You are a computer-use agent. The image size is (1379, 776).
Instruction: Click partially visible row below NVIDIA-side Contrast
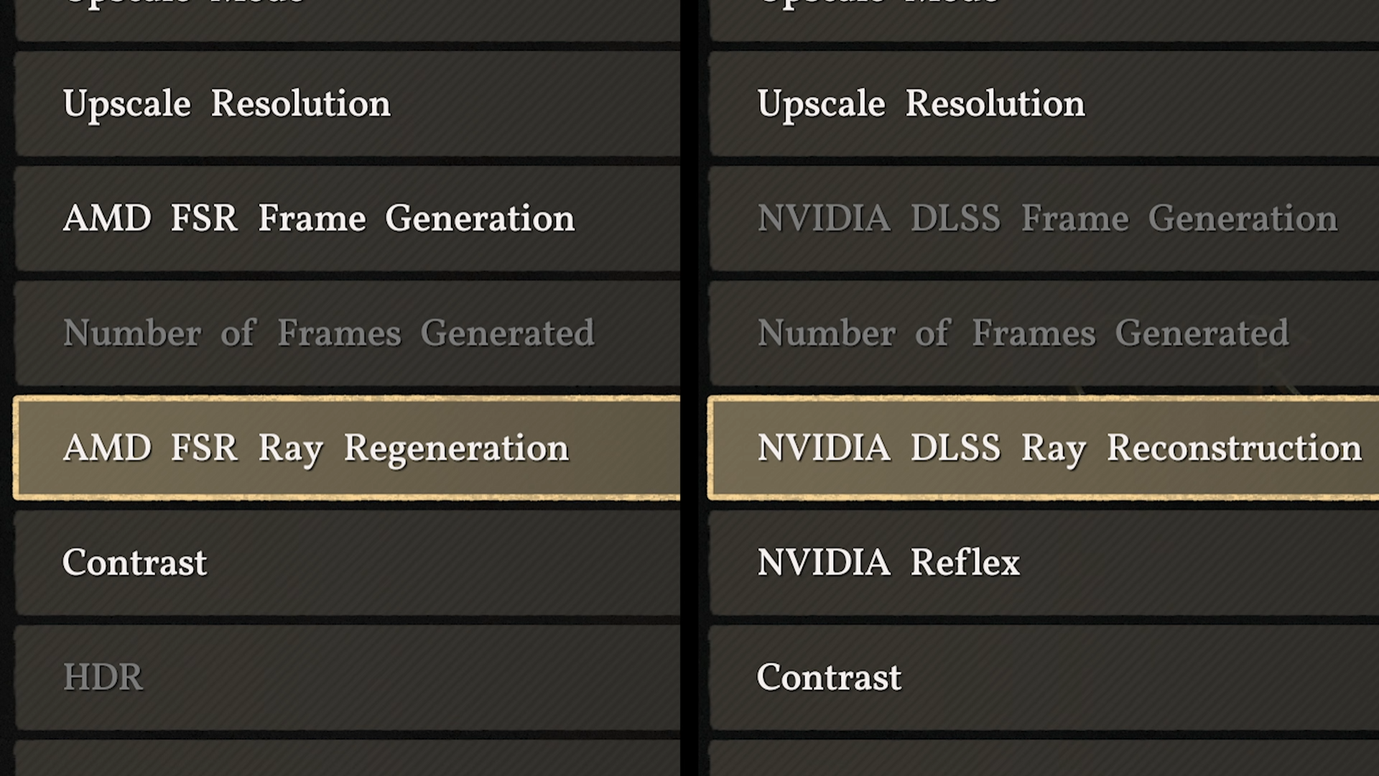(x=1041, y=760)
